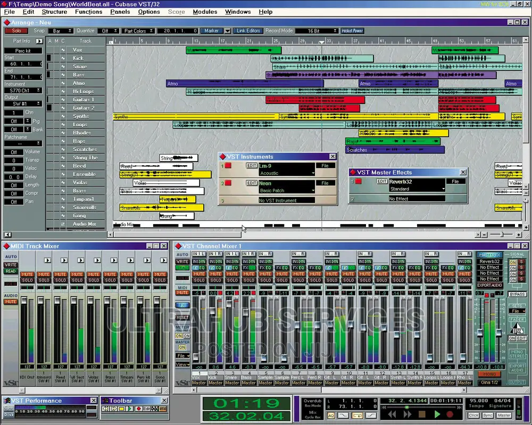This screenshot has width=532, height=425.
Task: Open the Modules menu
Action: click(205, 12)
